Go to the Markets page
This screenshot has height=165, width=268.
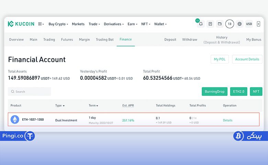pos(78,24)
